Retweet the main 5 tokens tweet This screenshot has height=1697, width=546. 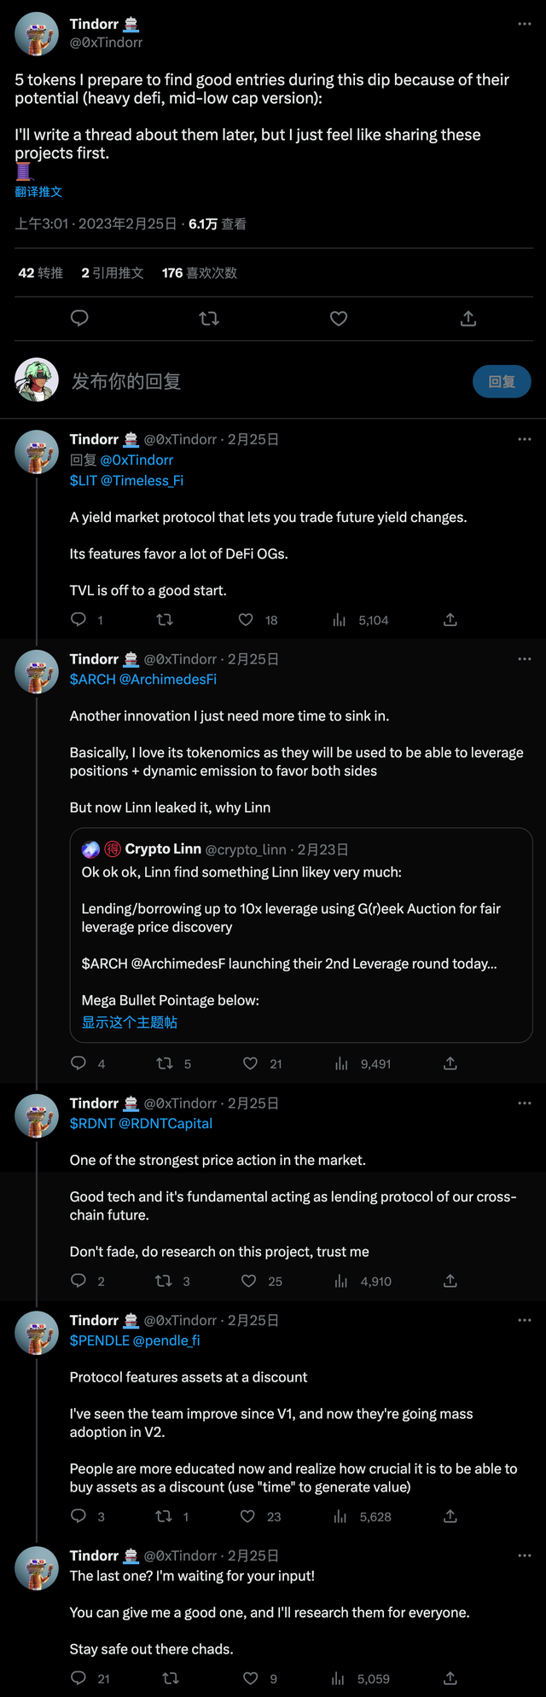[209, 319]
